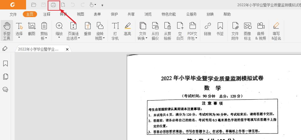This screenshot has width=301, height=140.
Task: Switch to the 特色功能 ribbon tab
Action: (x=169, y=14)
